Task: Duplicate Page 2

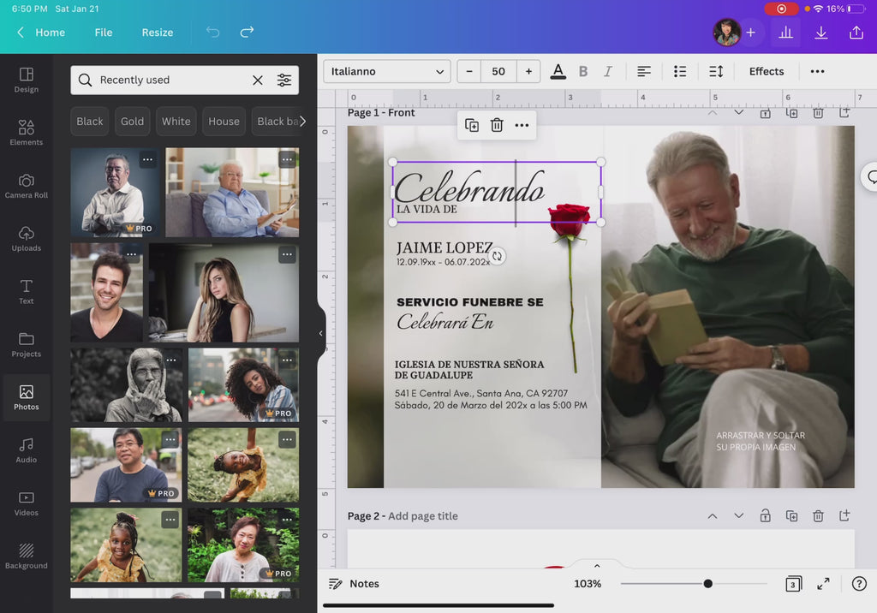Action: point(791,515)
